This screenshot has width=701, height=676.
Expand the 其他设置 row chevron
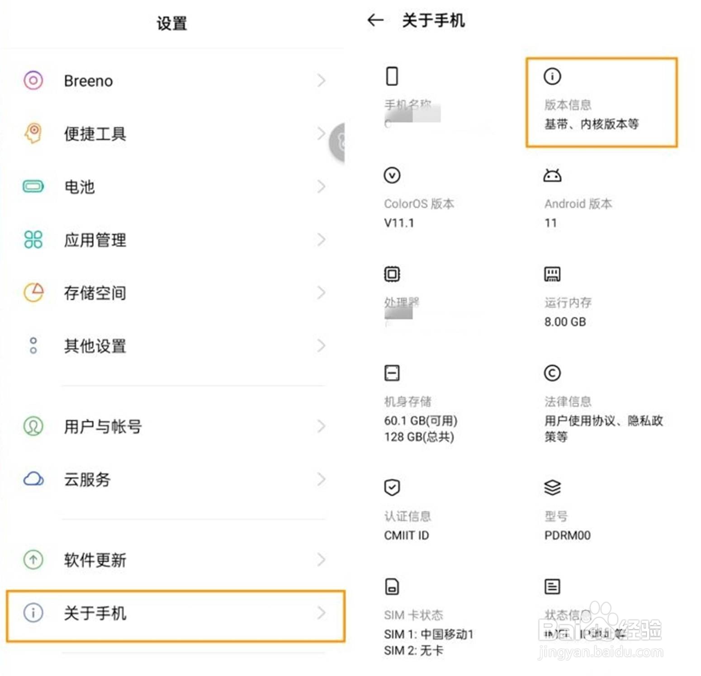click(321, 346)
